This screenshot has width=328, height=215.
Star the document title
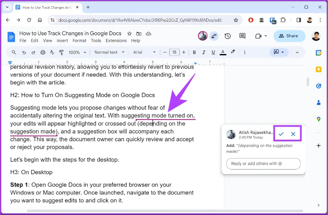[130, 34]
